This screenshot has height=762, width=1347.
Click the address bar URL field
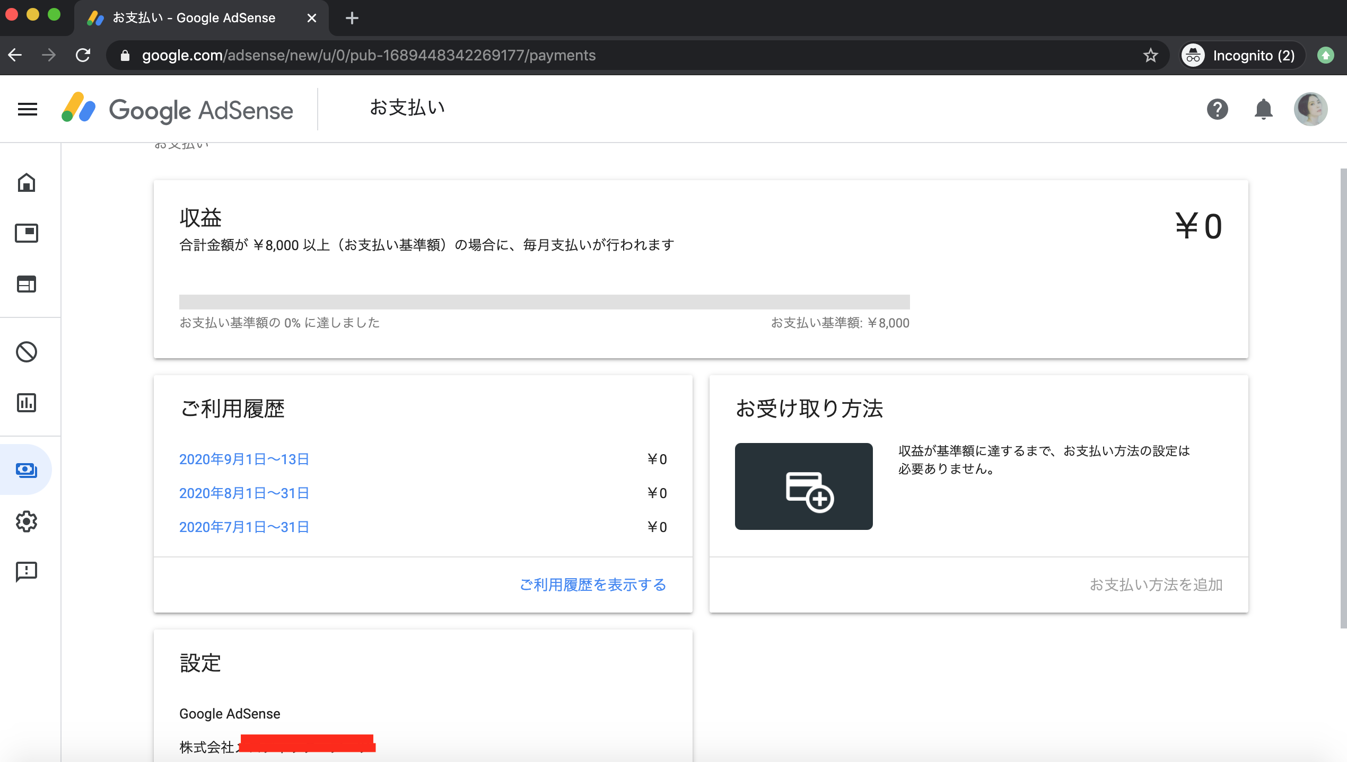tap(371, 55)
